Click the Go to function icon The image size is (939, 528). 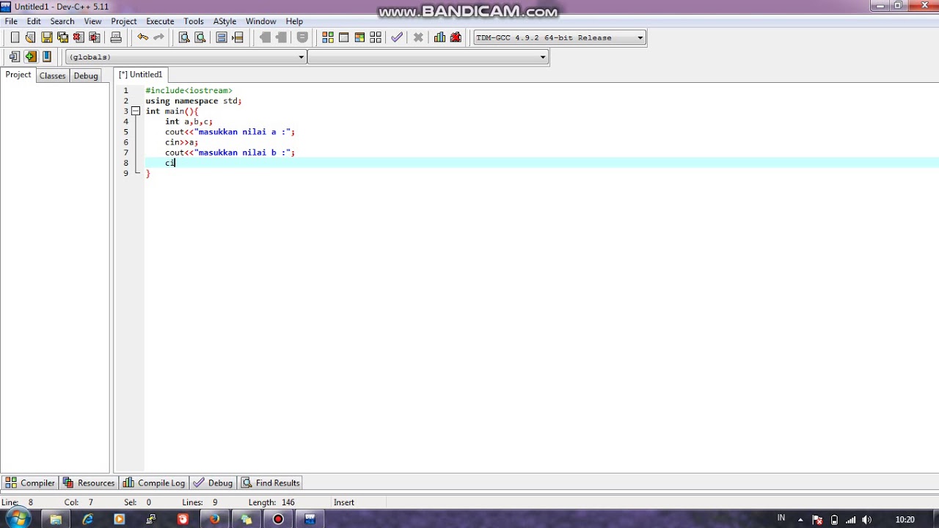pyautogui.click(x=222, y=37)
